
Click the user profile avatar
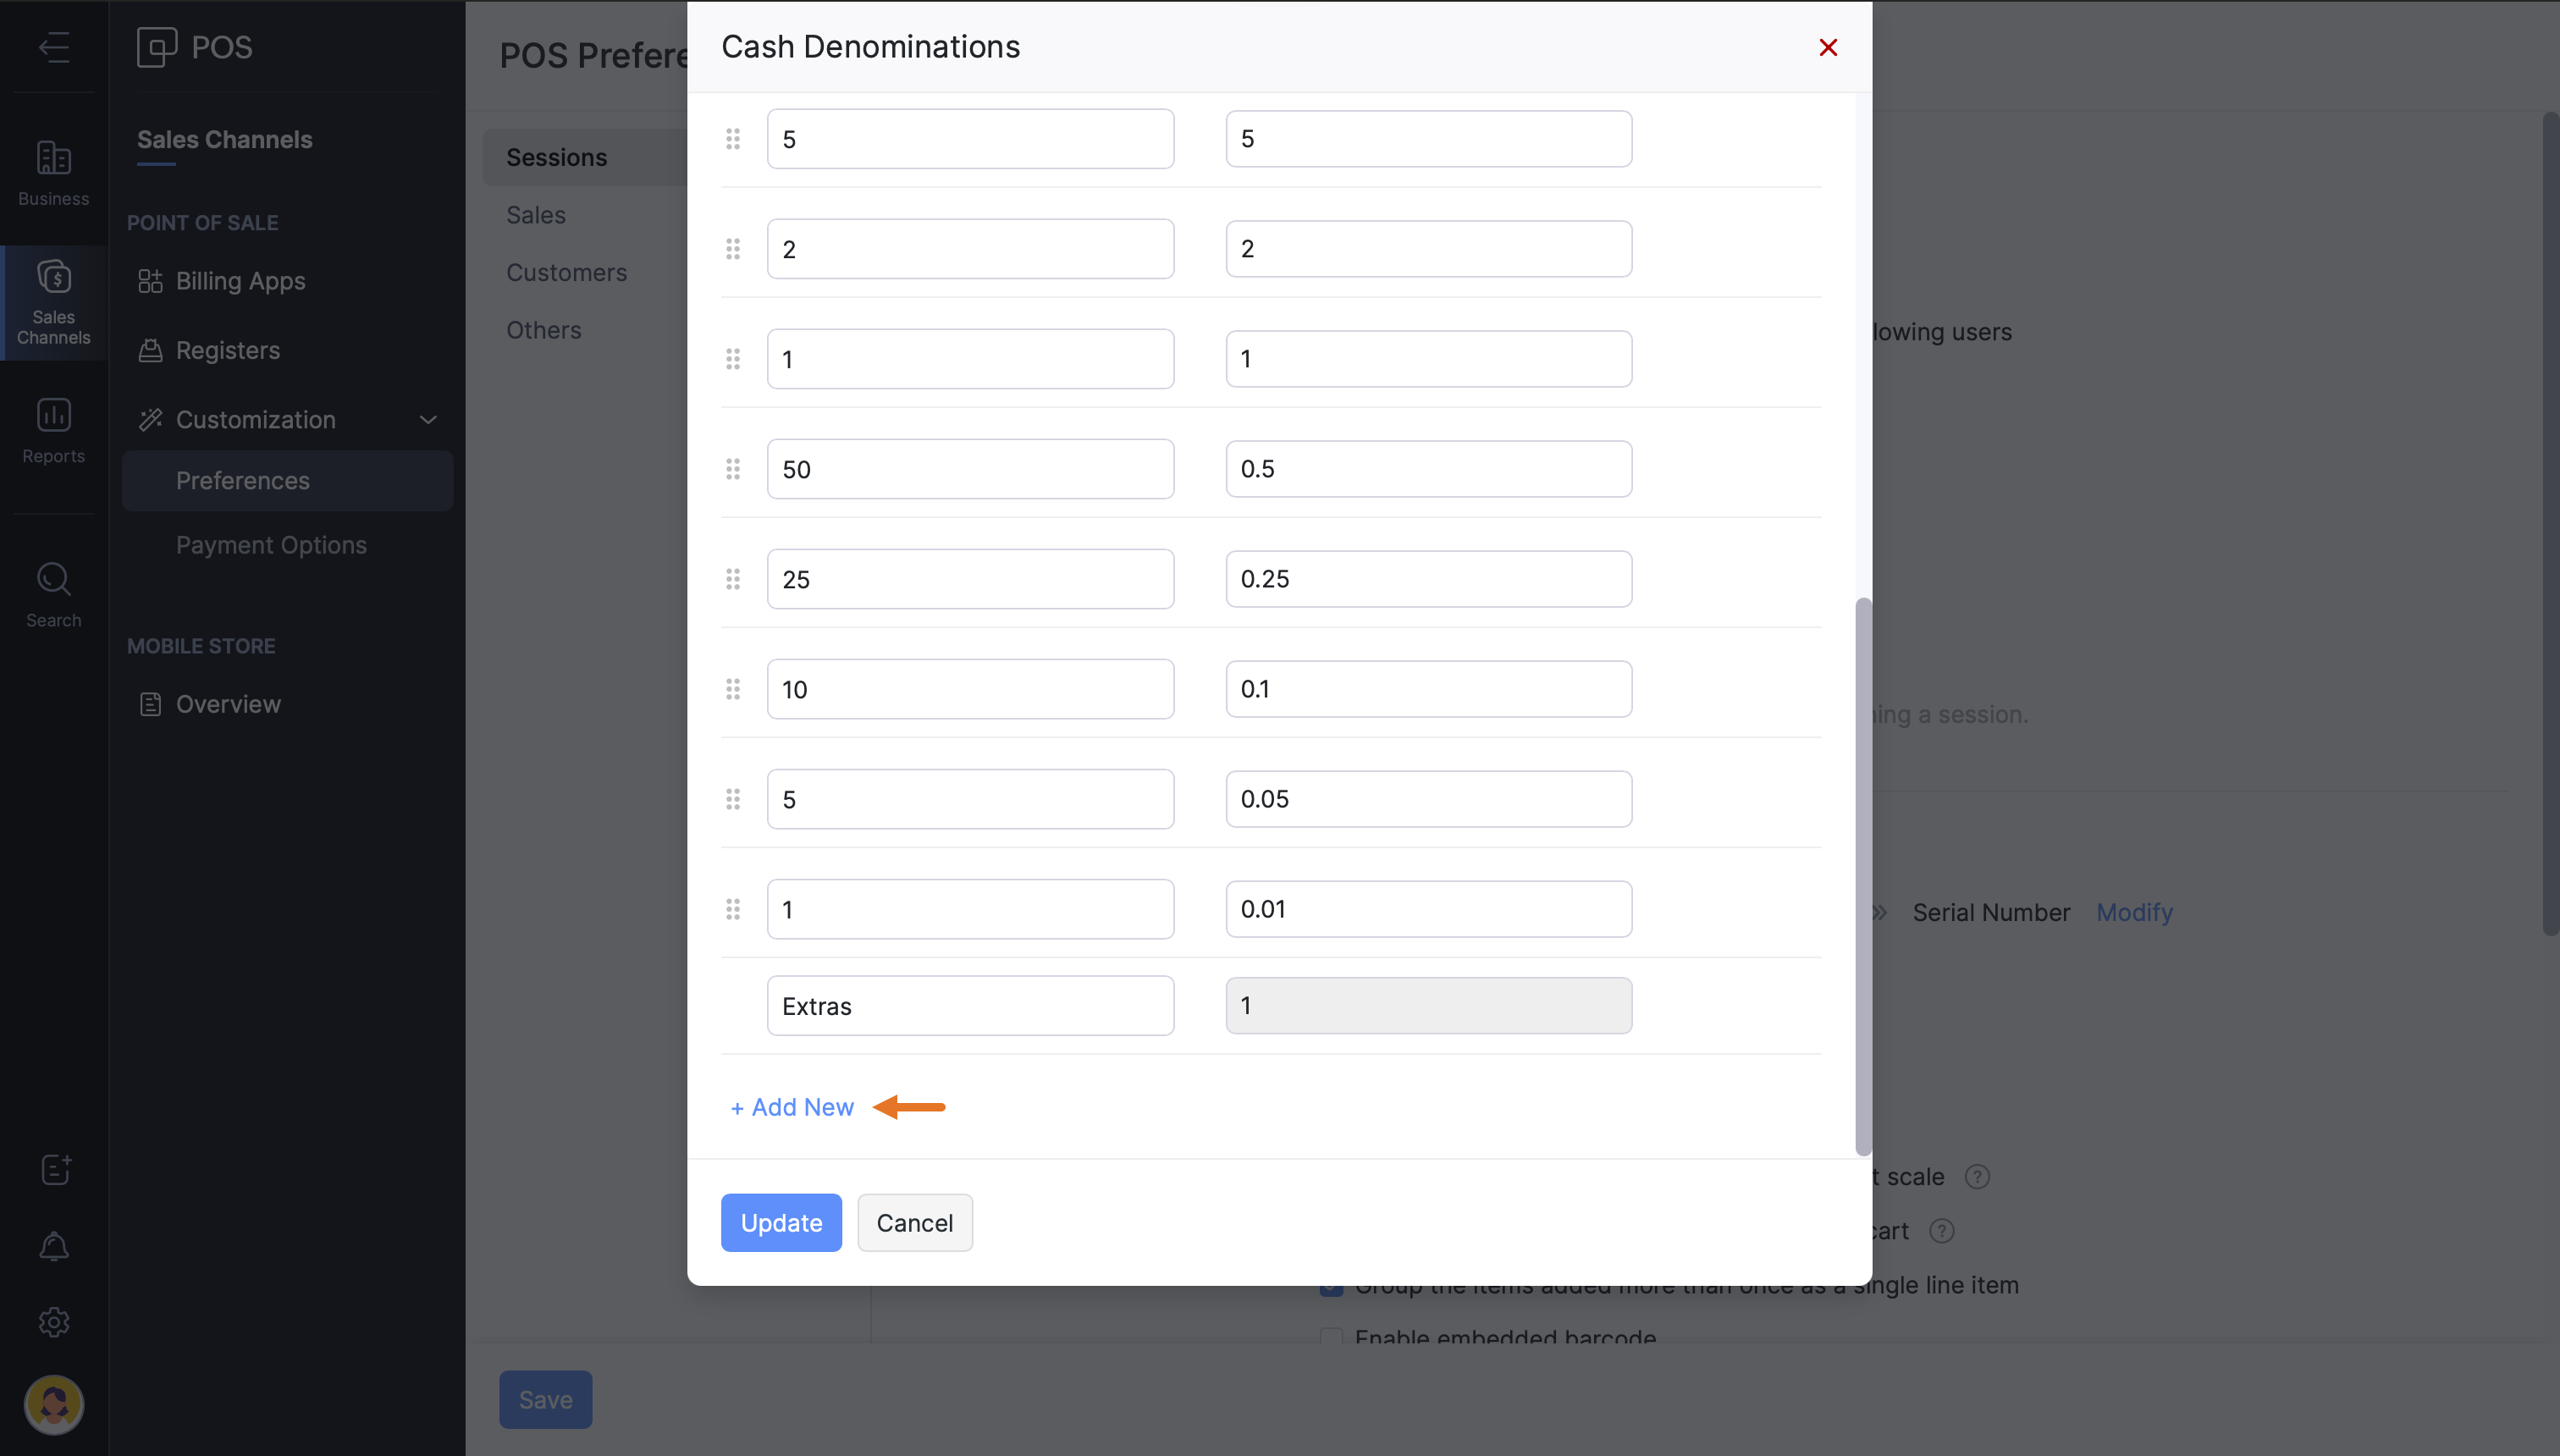pos(54,1404)
